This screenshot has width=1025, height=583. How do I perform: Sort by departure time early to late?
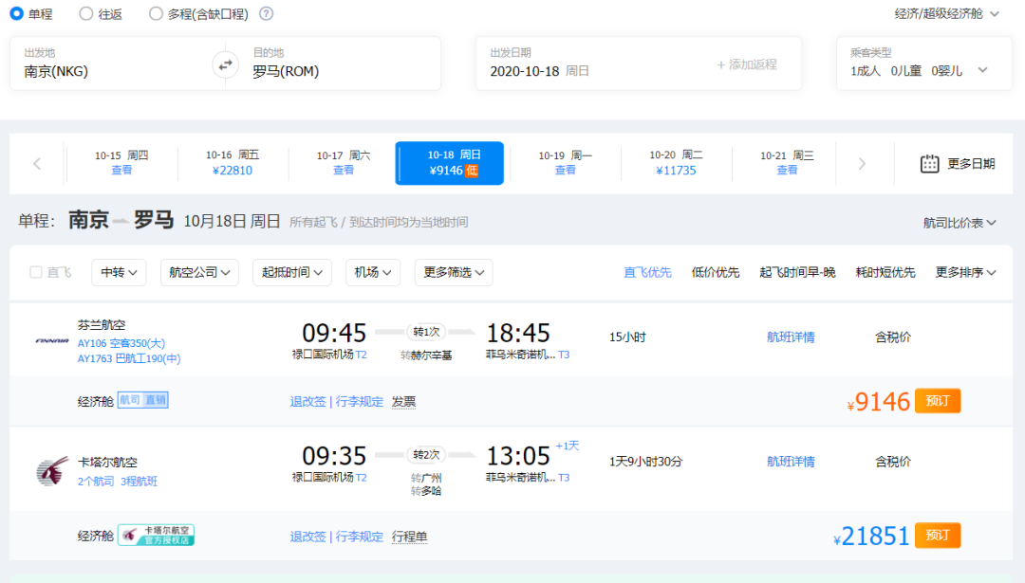797,272
